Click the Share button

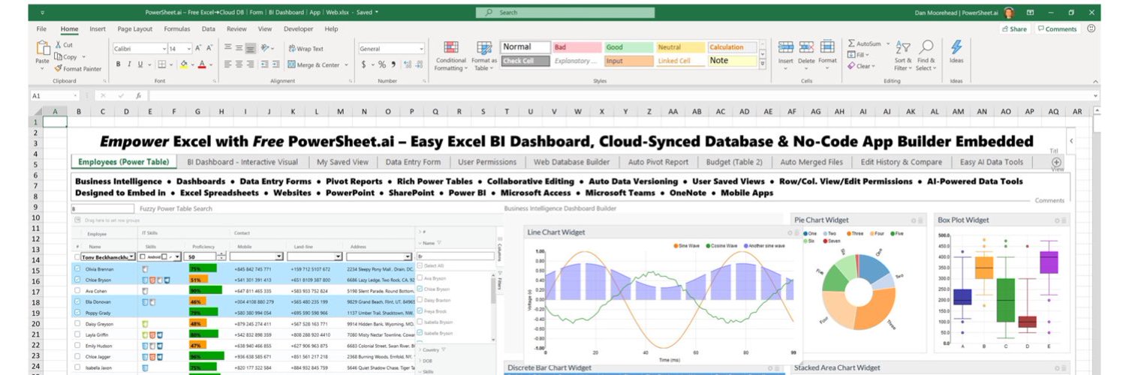pyautogui.click(x=1014, y=28)
